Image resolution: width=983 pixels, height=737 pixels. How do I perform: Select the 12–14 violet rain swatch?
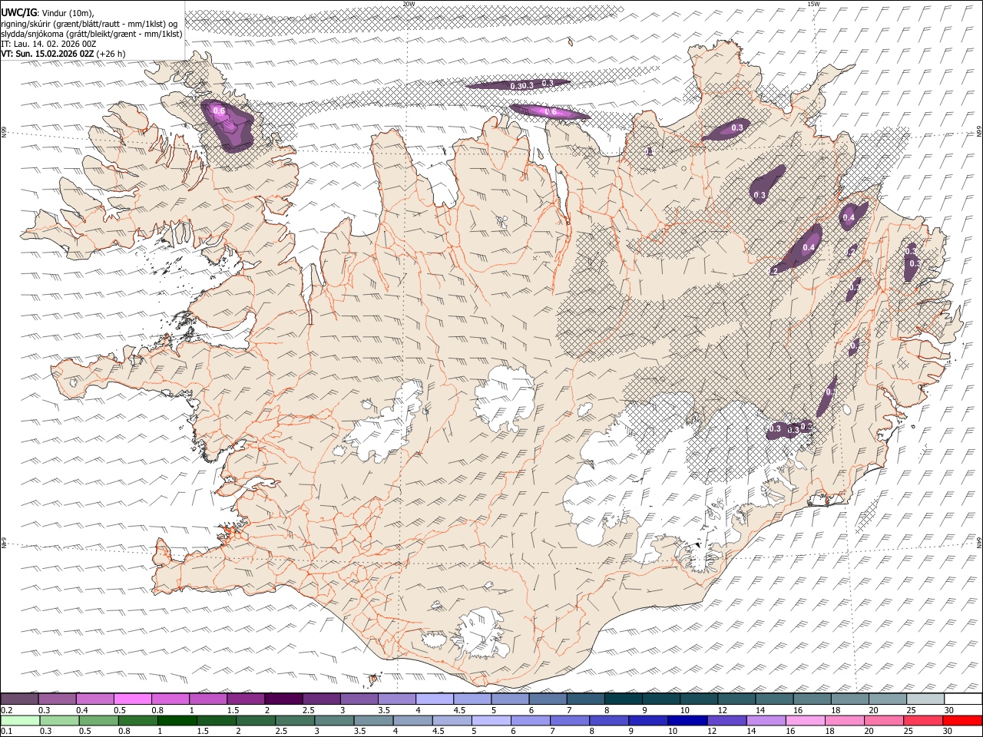tap(727, 720)
